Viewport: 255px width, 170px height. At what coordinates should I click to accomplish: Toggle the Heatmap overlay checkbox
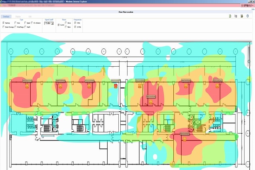pyautogui.click(x=4, y=23)
